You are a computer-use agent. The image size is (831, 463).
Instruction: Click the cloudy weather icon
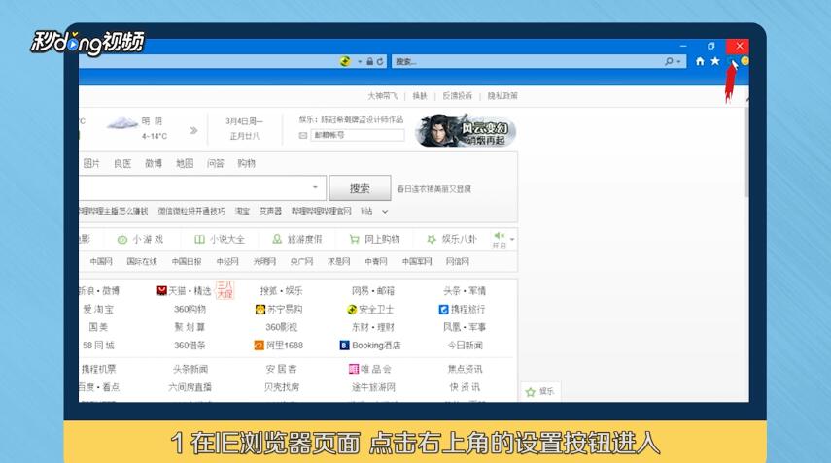pos(122,124)
